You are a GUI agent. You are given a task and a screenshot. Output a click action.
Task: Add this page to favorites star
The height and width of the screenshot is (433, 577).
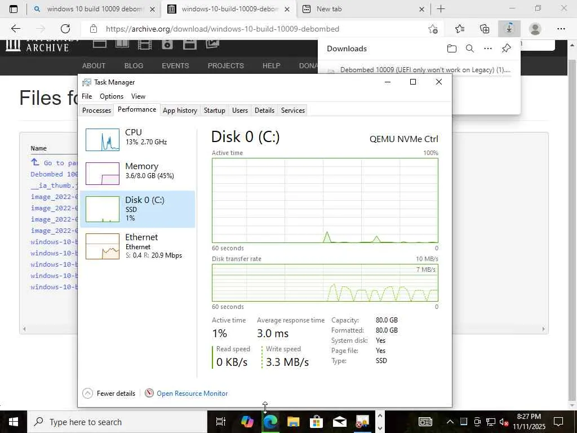pos(433,29)
